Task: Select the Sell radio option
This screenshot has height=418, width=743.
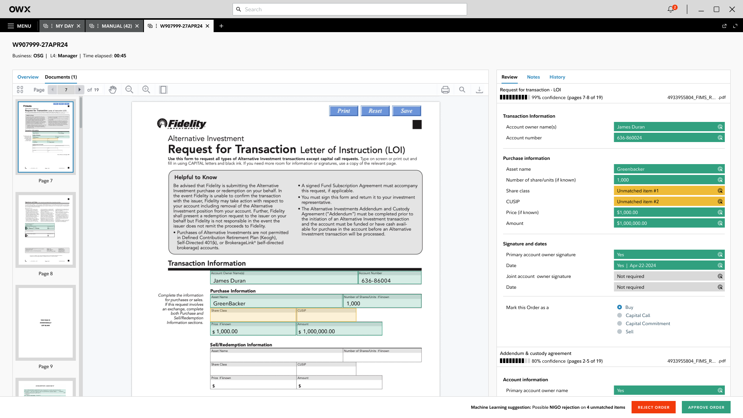Action: click(x=620, y=332)
